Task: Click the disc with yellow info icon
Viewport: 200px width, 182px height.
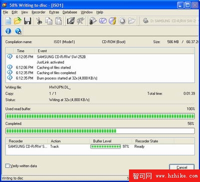Action: [112, 21]
